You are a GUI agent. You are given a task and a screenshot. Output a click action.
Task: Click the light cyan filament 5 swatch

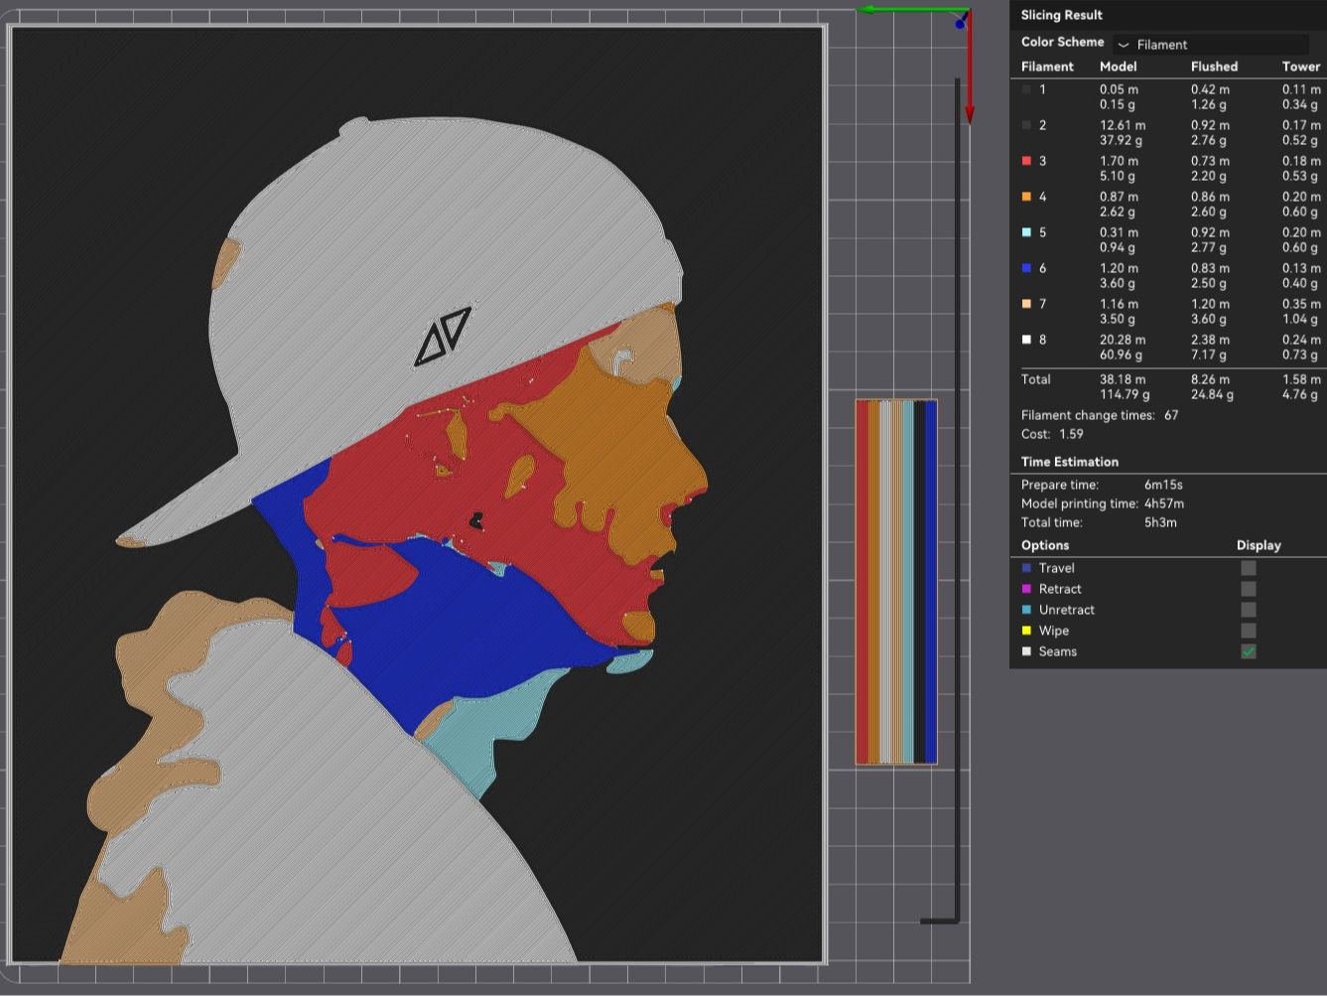pyautogui.click(x=1026, y=232)
